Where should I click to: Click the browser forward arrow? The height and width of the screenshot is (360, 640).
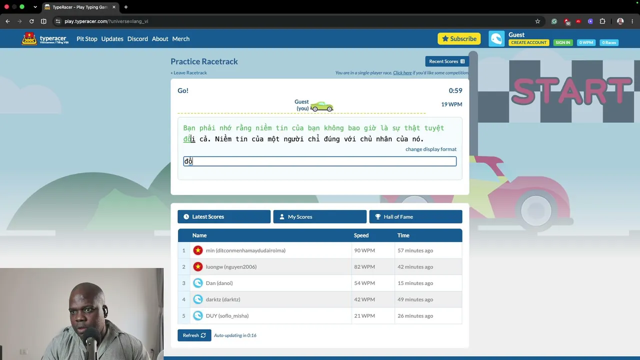(x=19, y=21)
